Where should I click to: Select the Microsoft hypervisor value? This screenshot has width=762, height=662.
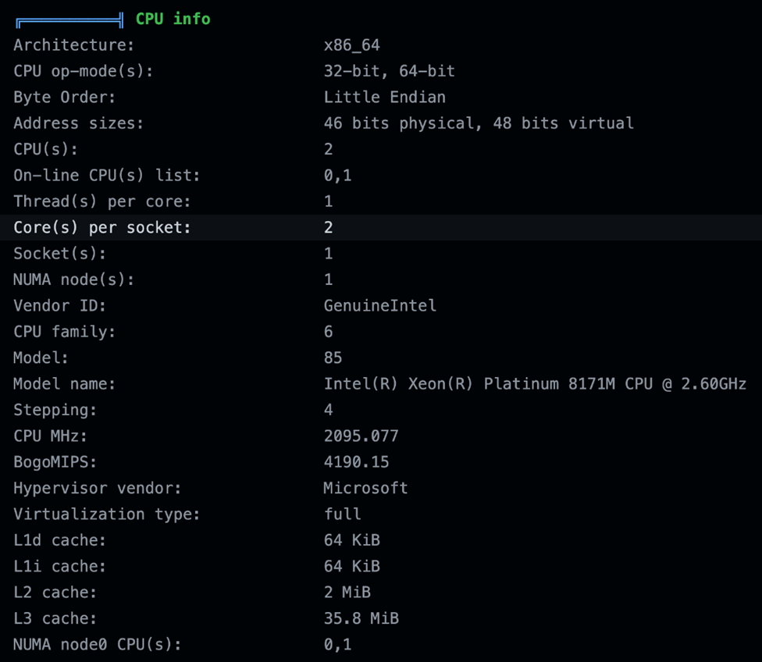pyautogui.click(x=365, y=488)
